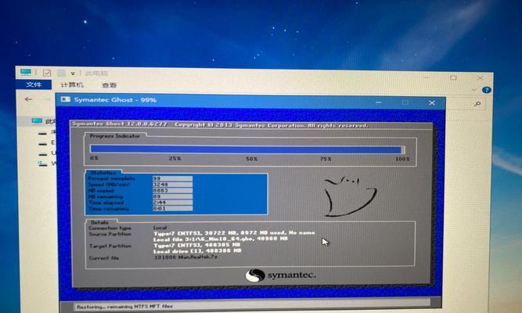This screenshot has height=313, width=522.
Task: Click the MB copied value 8883
Action: tap(172, 190)
